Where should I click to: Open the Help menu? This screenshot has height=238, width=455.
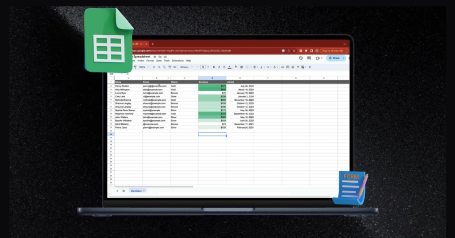[188, 60]
